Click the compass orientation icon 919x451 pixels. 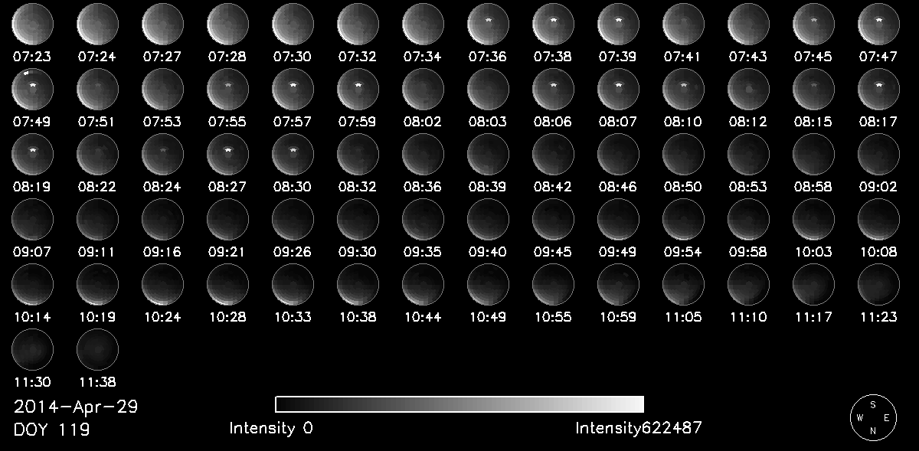(872, 418)
